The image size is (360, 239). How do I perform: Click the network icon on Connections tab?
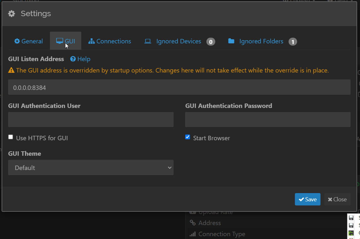pos(92,41)
